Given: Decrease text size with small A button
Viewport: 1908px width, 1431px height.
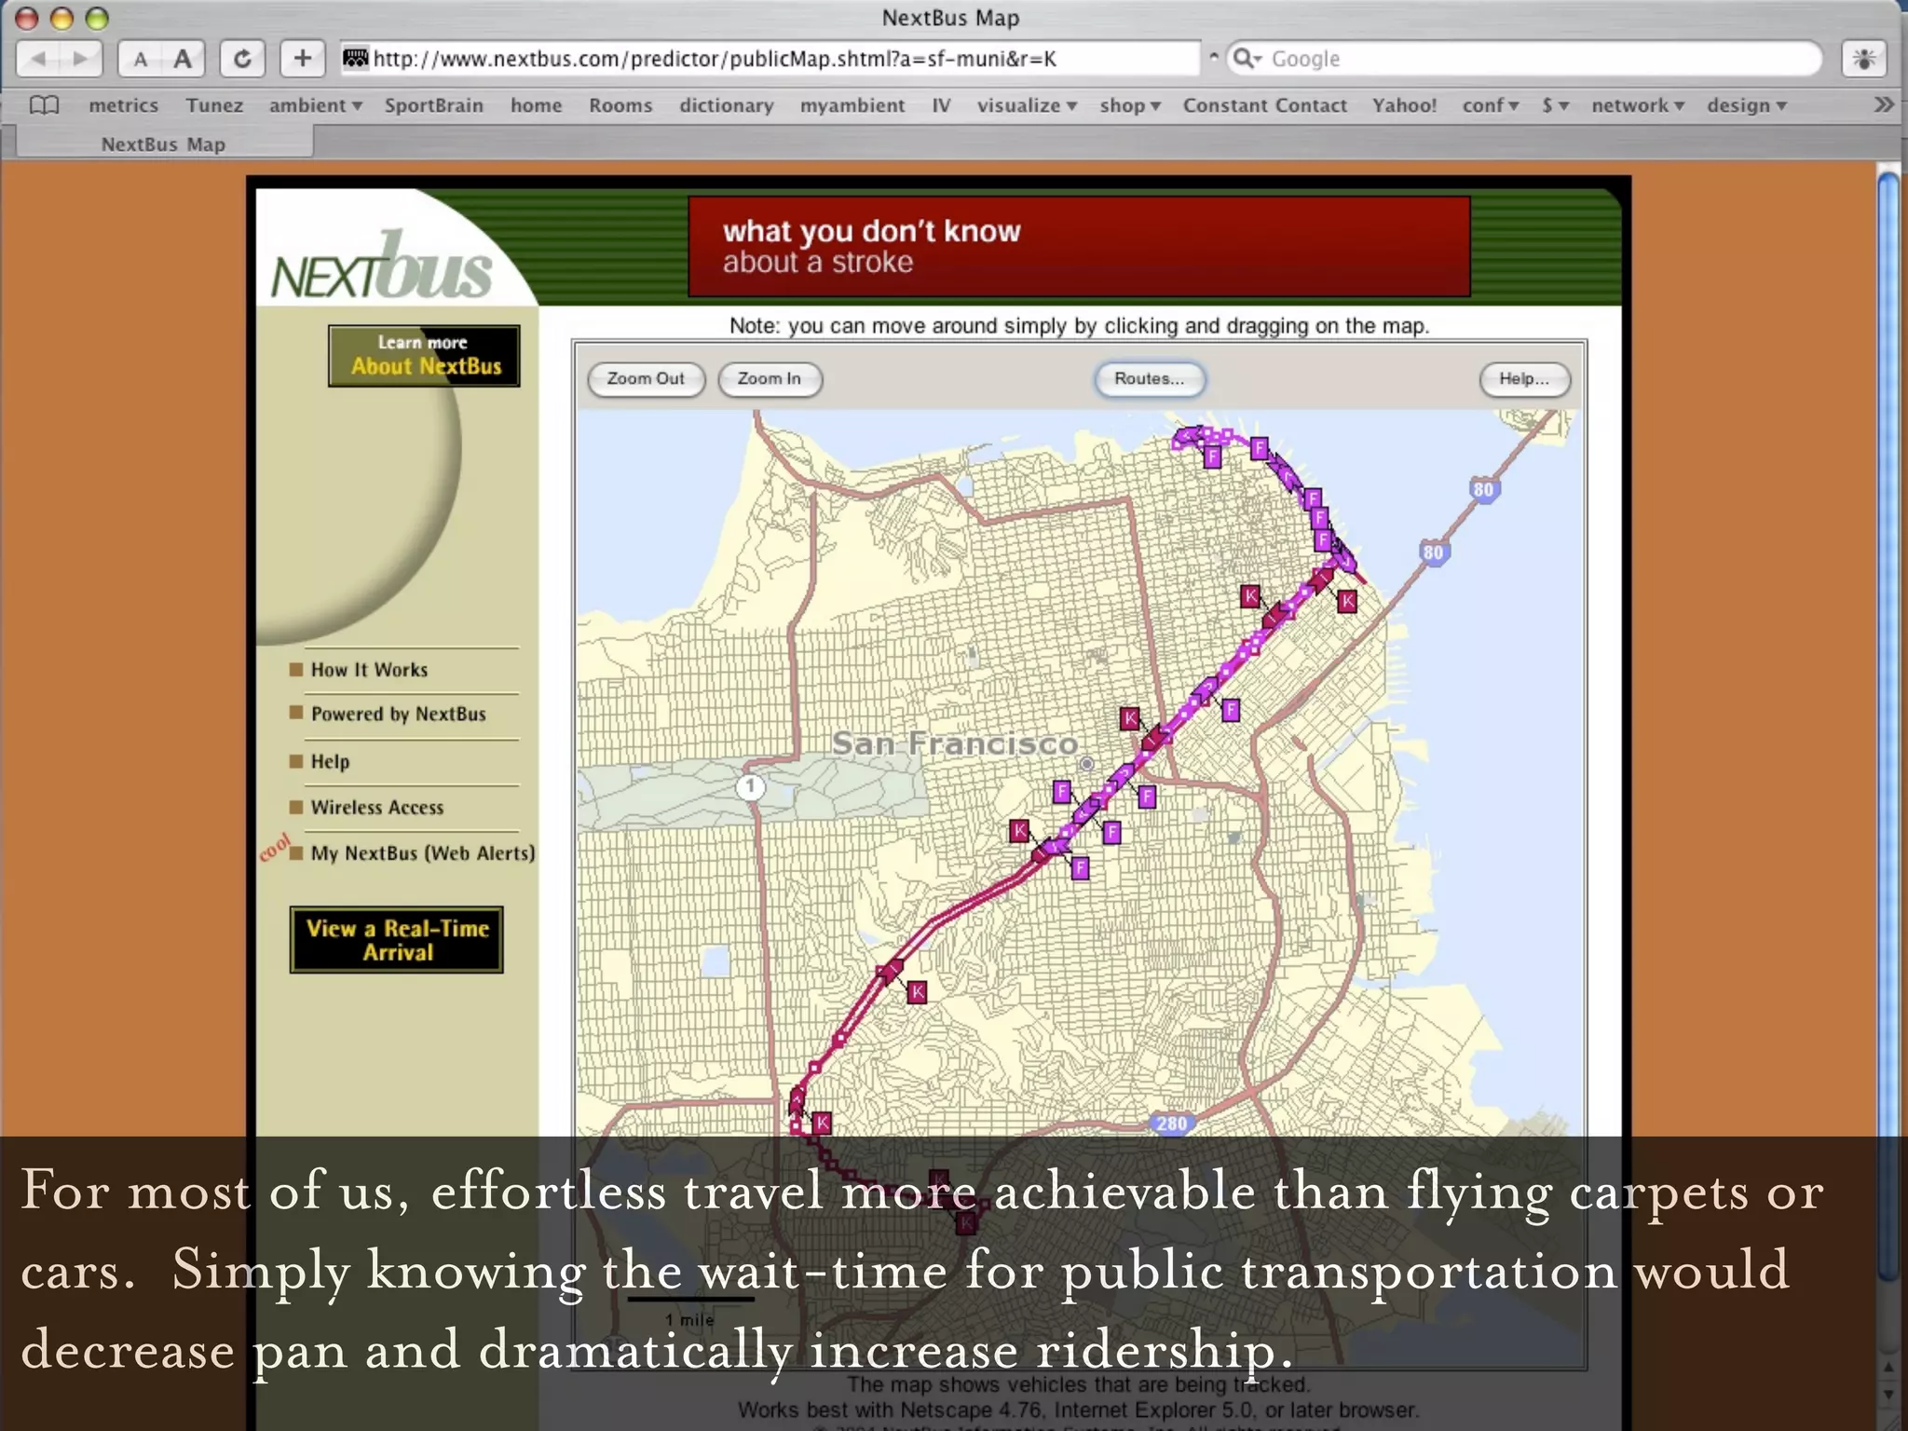Looking at the screenshot, I should tap(140, 60).
